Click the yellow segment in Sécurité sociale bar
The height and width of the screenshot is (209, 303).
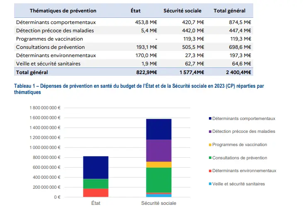pos(159,165)
